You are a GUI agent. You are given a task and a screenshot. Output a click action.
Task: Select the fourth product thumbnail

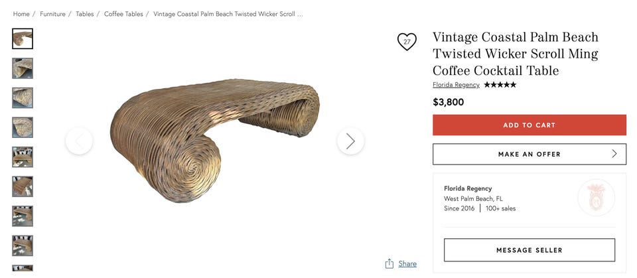[23, 127]
